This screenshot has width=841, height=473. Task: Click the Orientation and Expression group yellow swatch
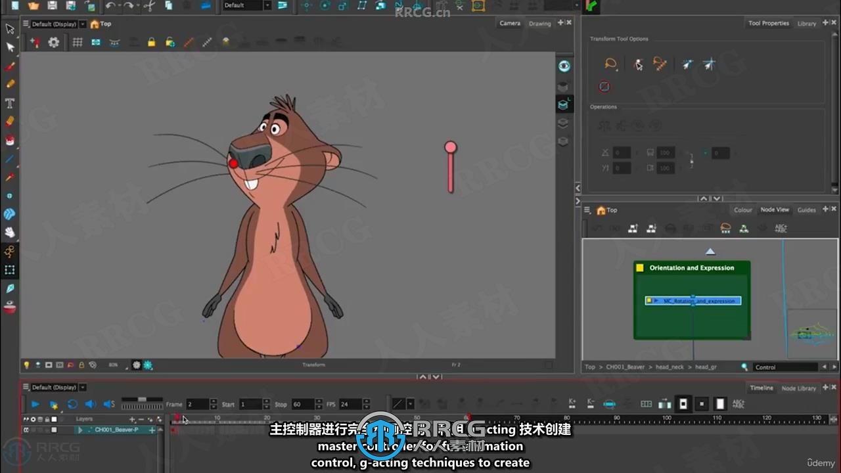[639, 268]
